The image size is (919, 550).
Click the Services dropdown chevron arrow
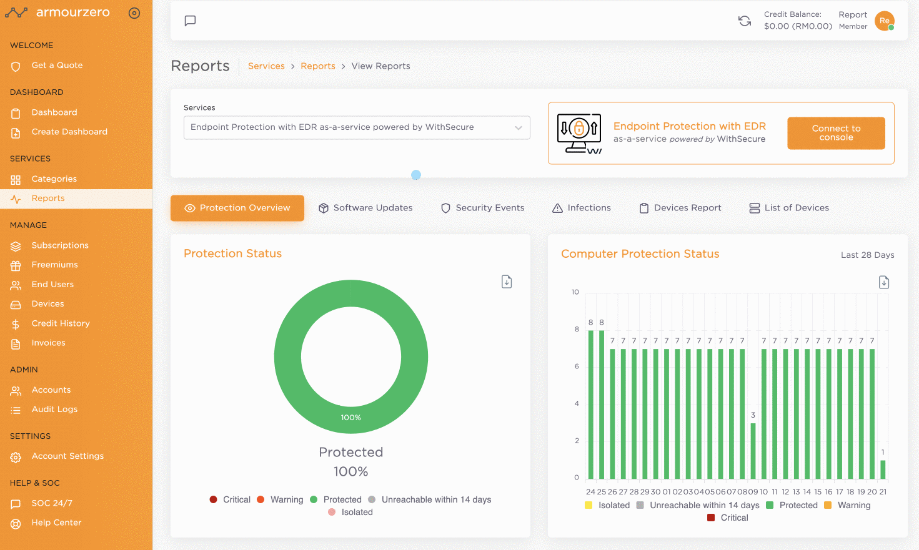click(x=519, y=127)
